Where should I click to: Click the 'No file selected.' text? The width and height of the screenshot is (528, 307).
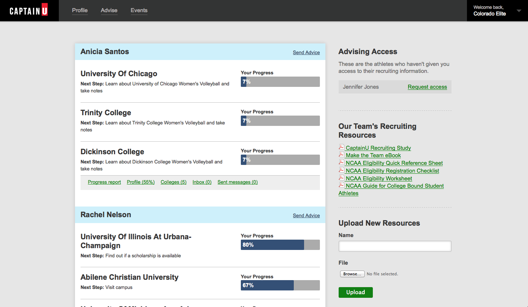click(382, 274)
